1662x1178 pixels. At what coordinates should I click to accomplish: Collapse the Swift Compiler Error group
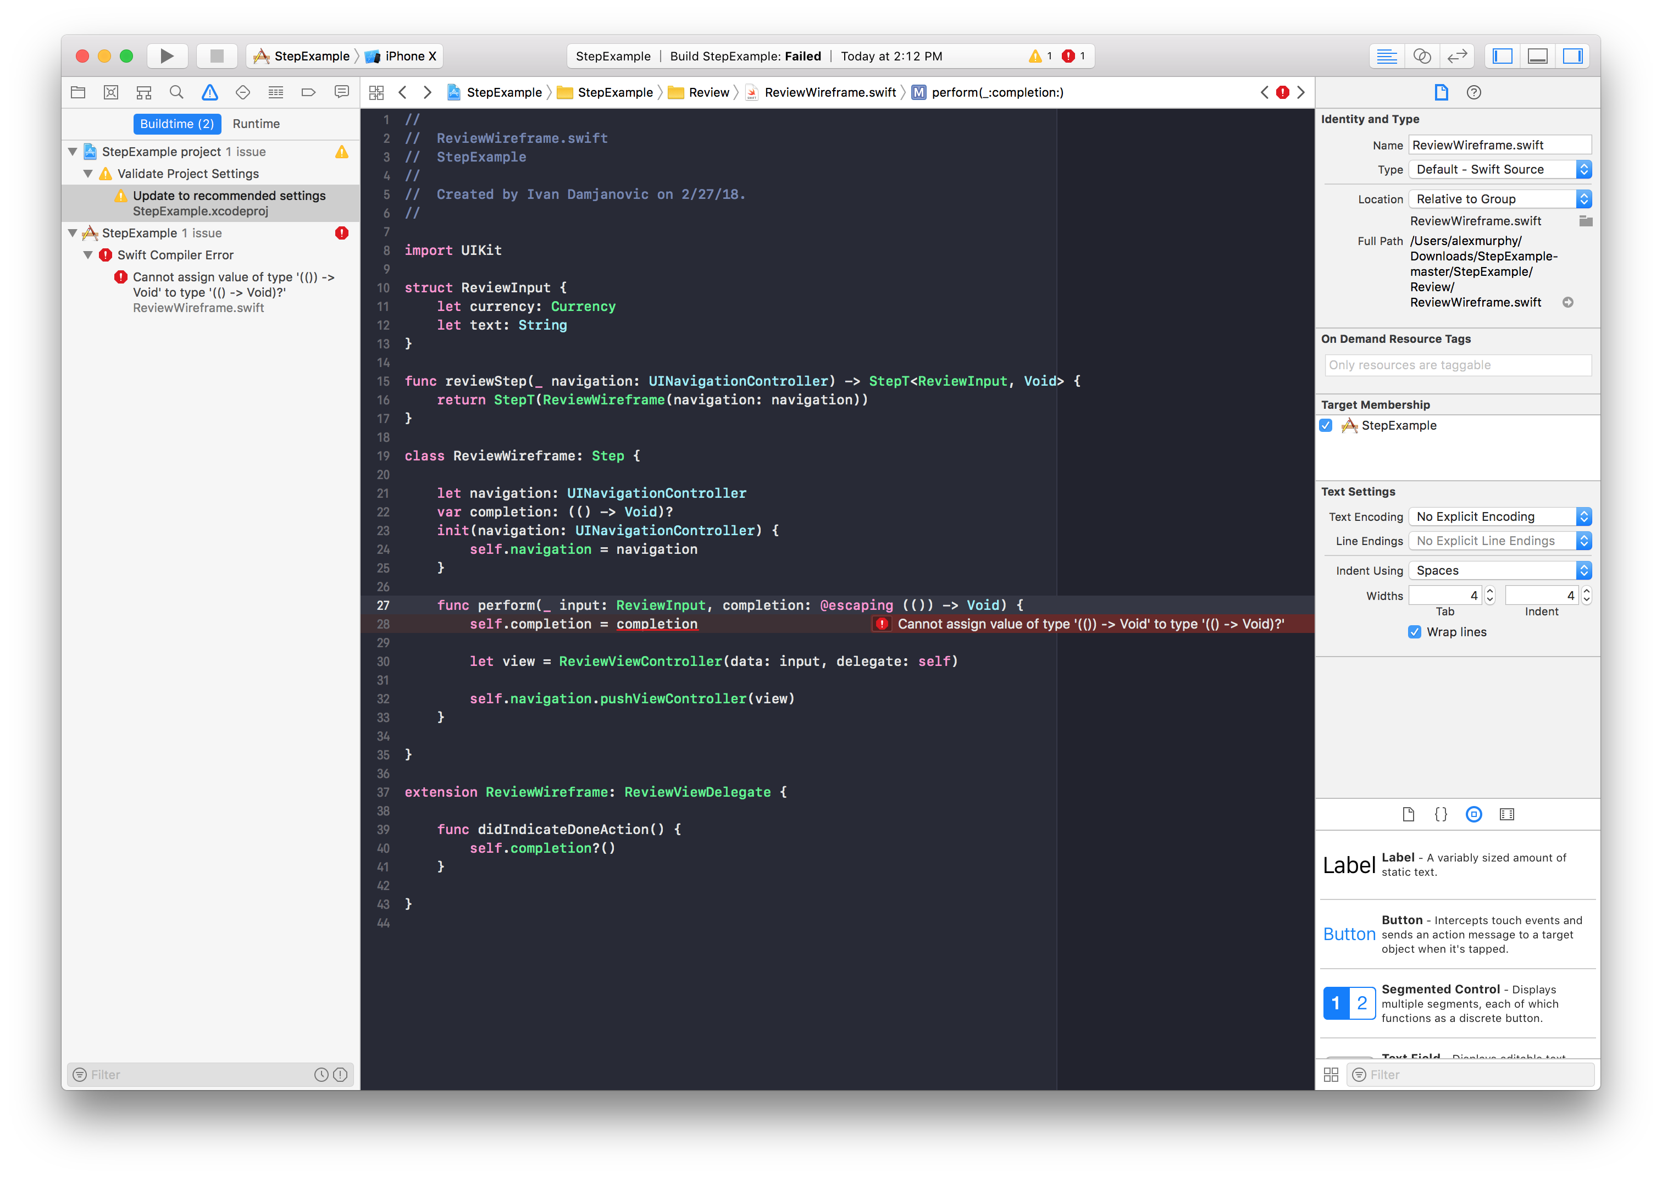pos(88,255)
